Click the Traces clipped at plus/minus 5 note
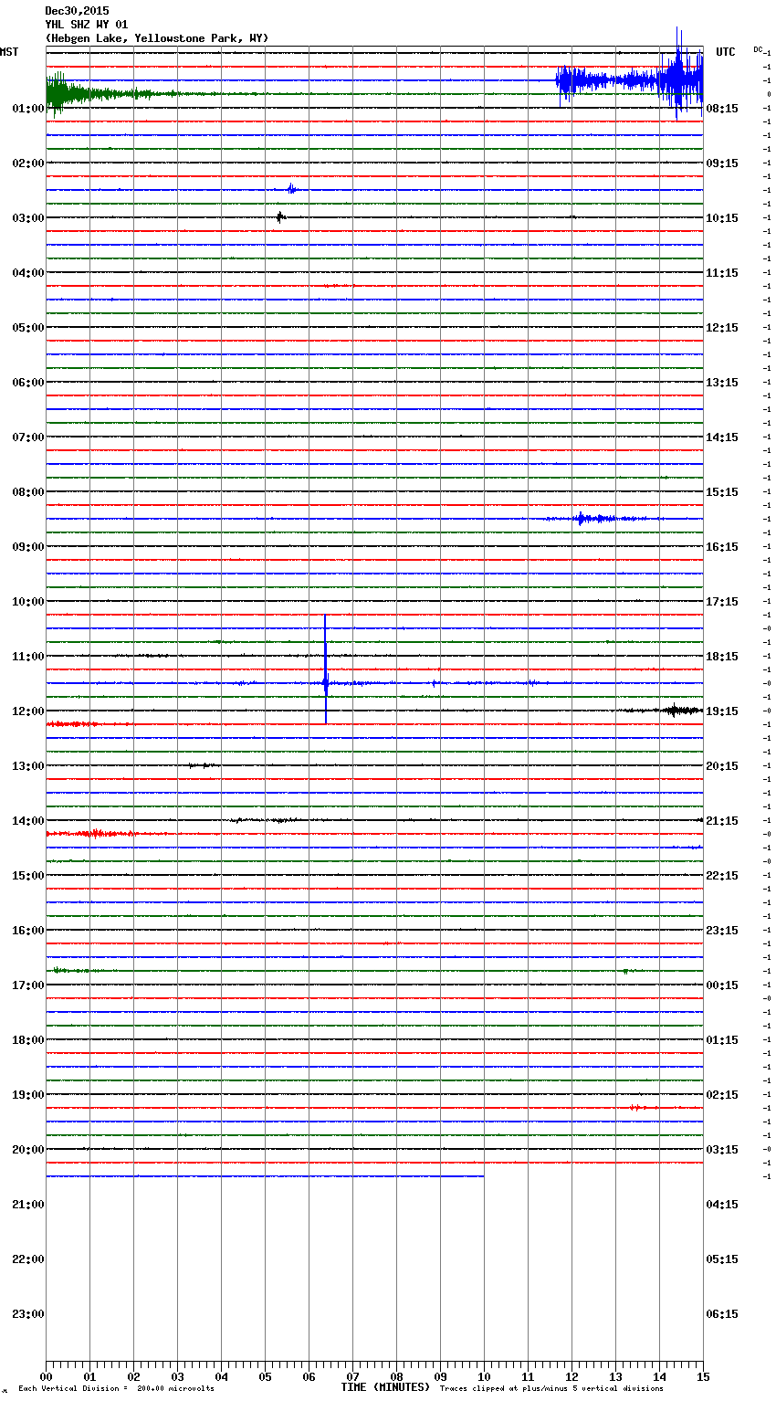The image size is (776, 1401). (551, 1389)
